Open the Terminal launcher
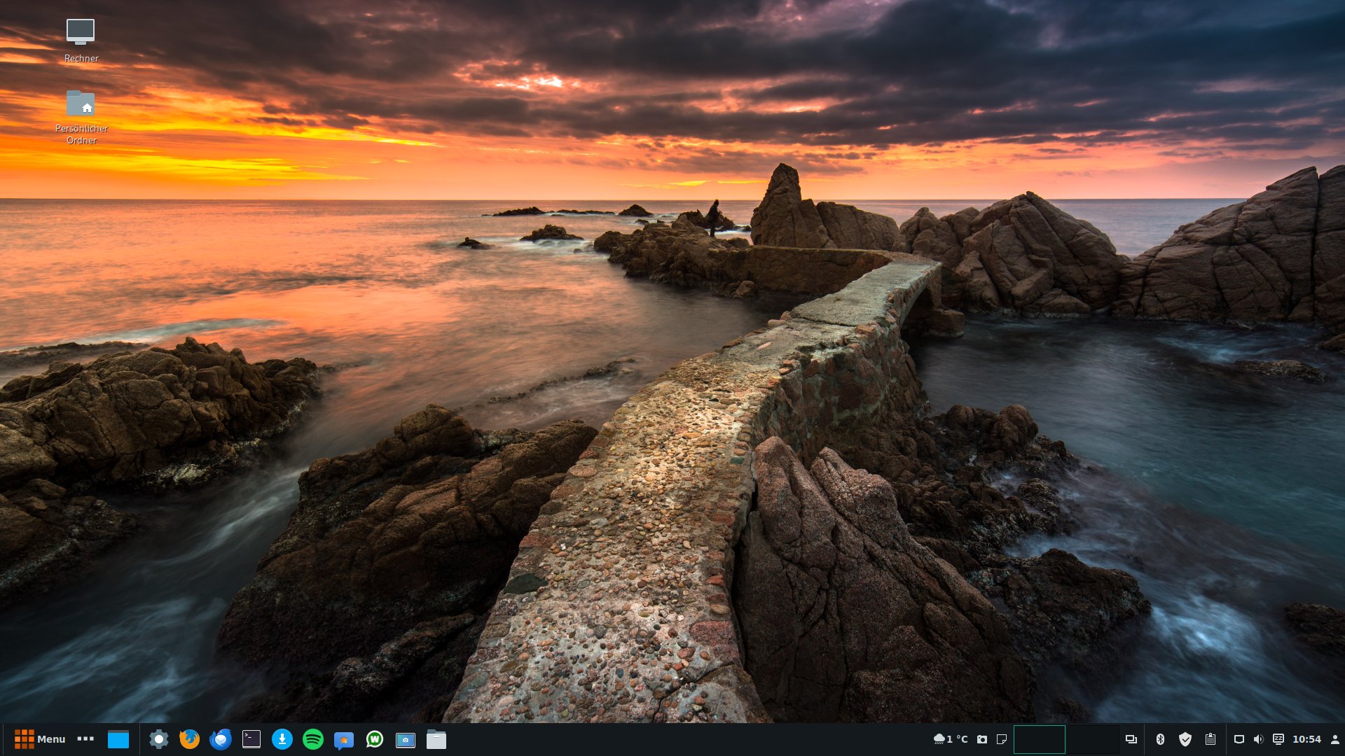 tap(251, 739)
